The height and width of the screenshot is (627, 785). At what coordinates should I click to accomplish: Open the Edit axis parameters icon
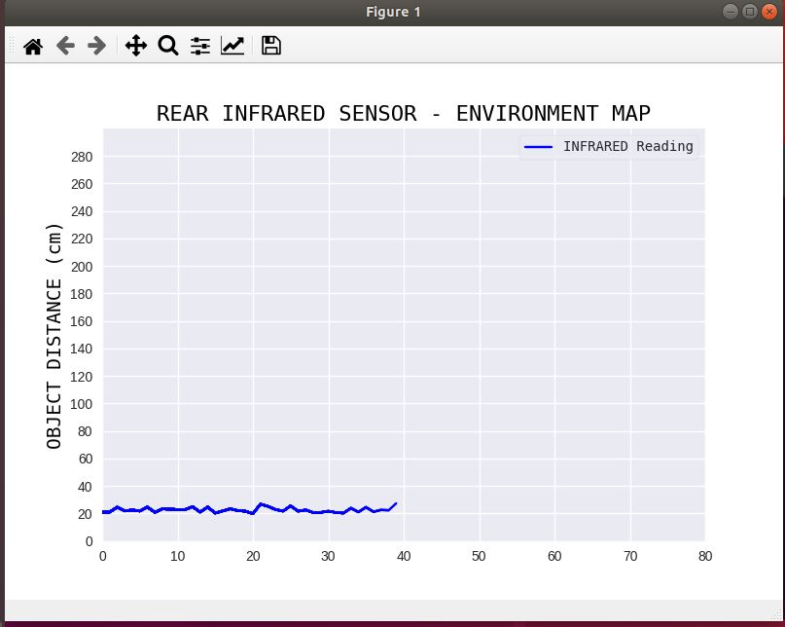pyautogui.click(x=232, y=46)
